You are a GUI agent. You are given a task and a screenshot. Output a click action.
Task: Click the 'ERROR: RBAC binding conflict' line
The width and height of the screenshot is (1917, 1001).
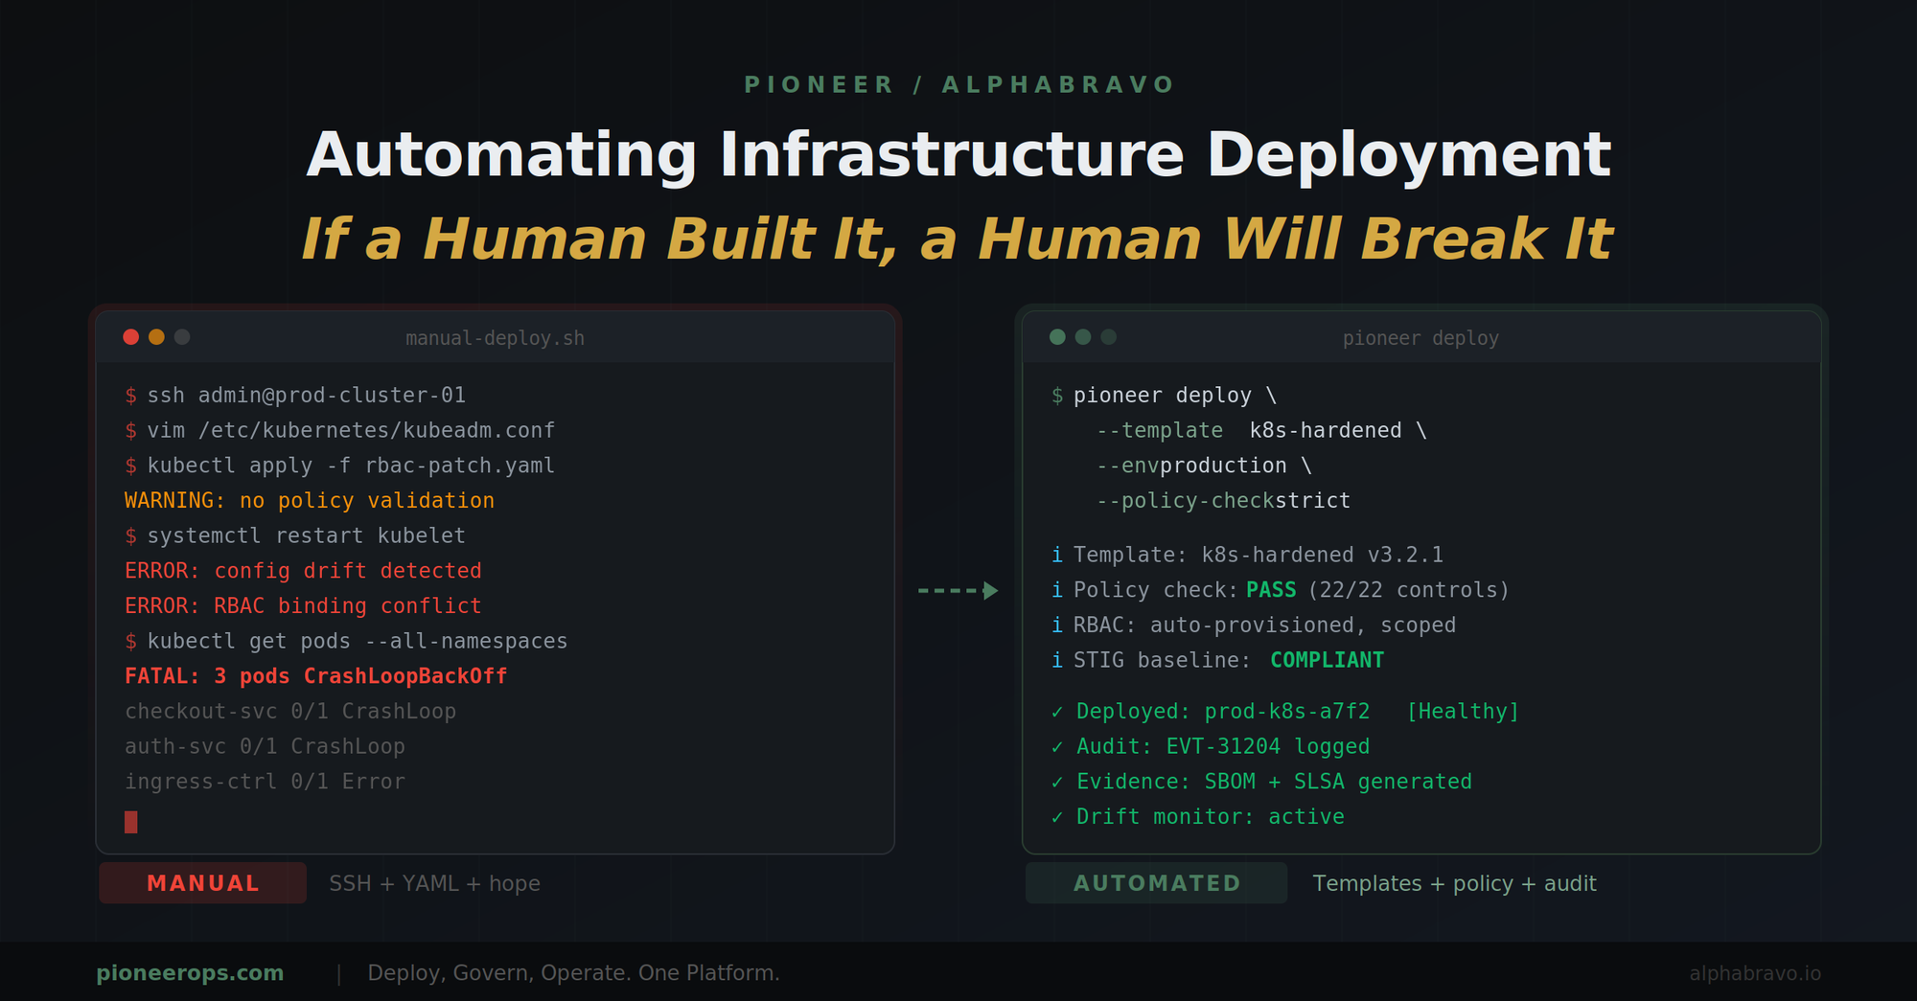(303, 606)
